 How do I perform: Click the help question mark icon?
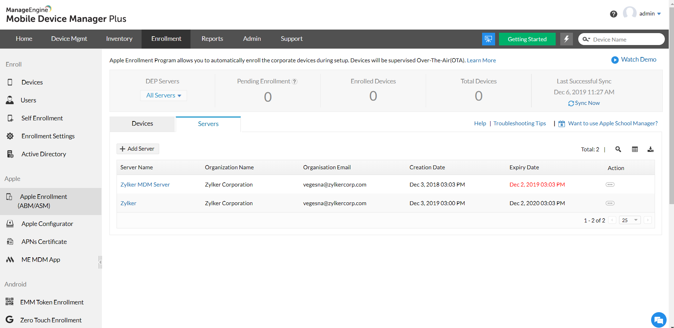(x=613, y=14)
